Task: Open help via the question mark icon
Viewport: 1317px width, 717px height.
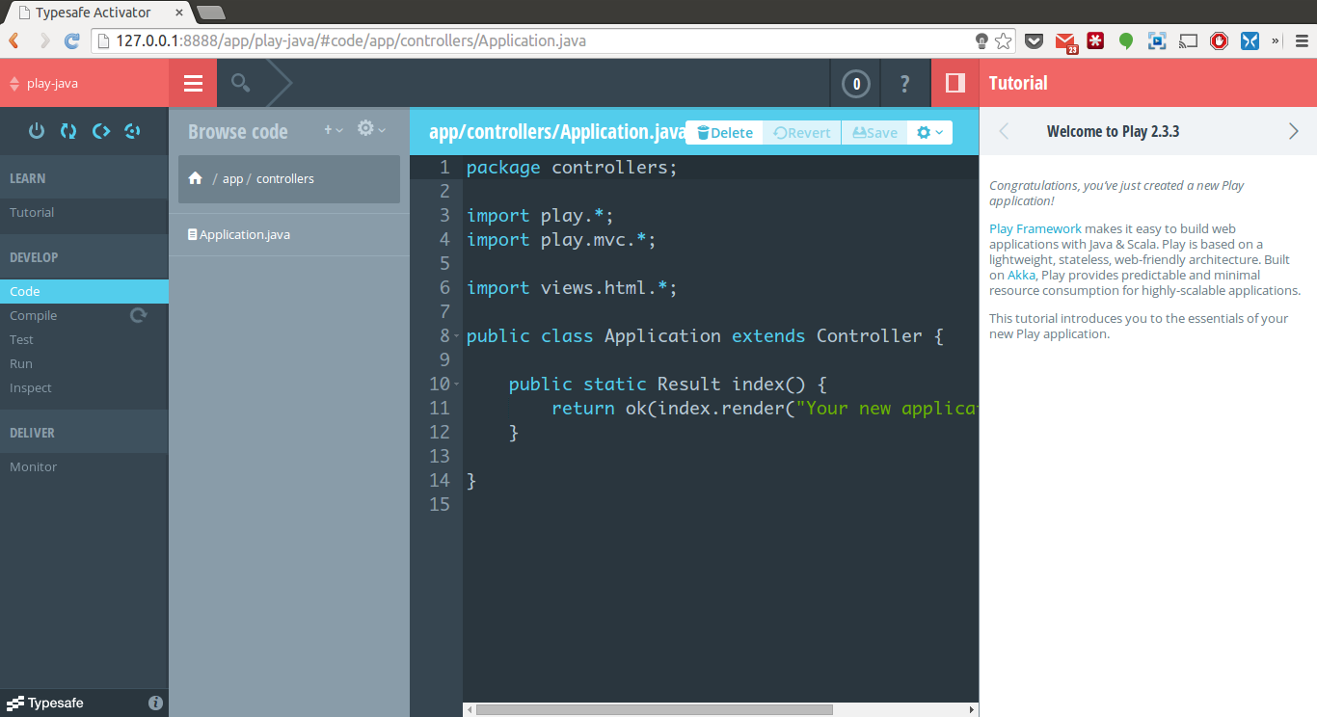Action: point(904,84)
